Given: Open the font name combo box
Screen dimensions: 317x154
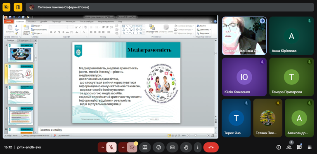Looking at the screenshot, I should 58,27.
